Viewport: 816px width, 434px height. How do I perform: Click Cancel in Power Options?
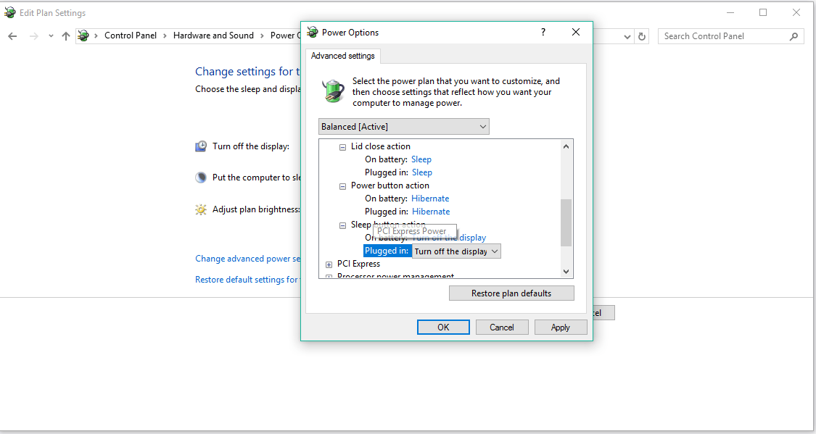tap(502, 327)
